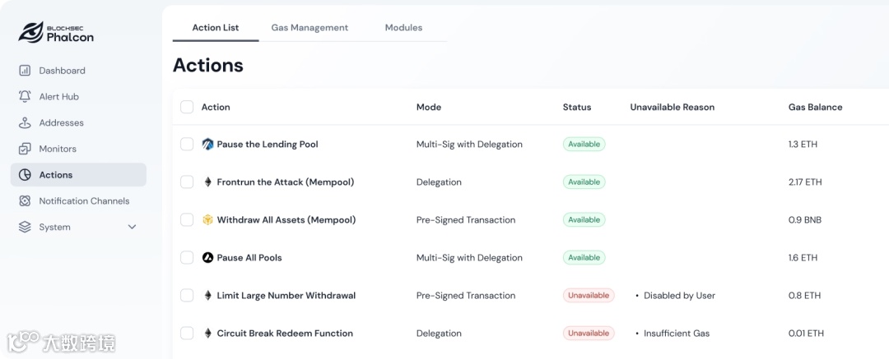Toggle the select-all checkbox in table header

[187, 107]
